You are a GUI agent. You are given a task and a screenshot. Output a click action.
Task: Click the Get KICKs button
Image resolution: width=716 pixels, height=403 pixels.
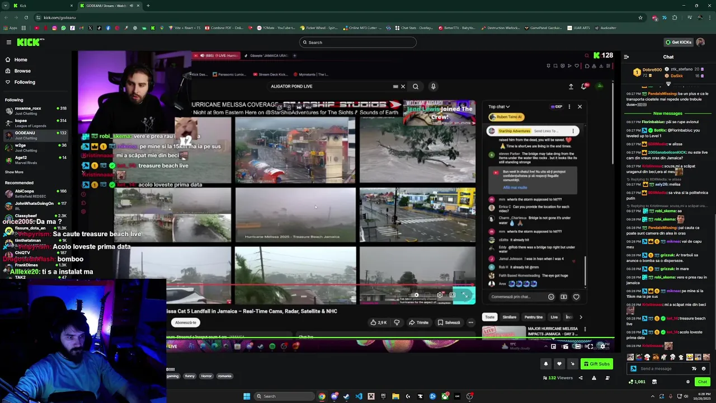[678, 42]
